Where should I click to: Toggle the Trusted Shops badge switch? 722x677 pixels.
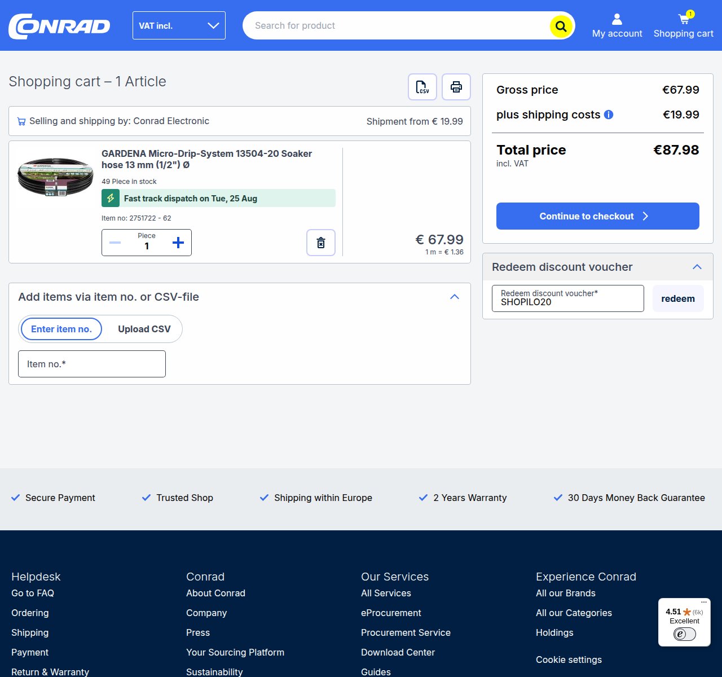tap(685, 634)
